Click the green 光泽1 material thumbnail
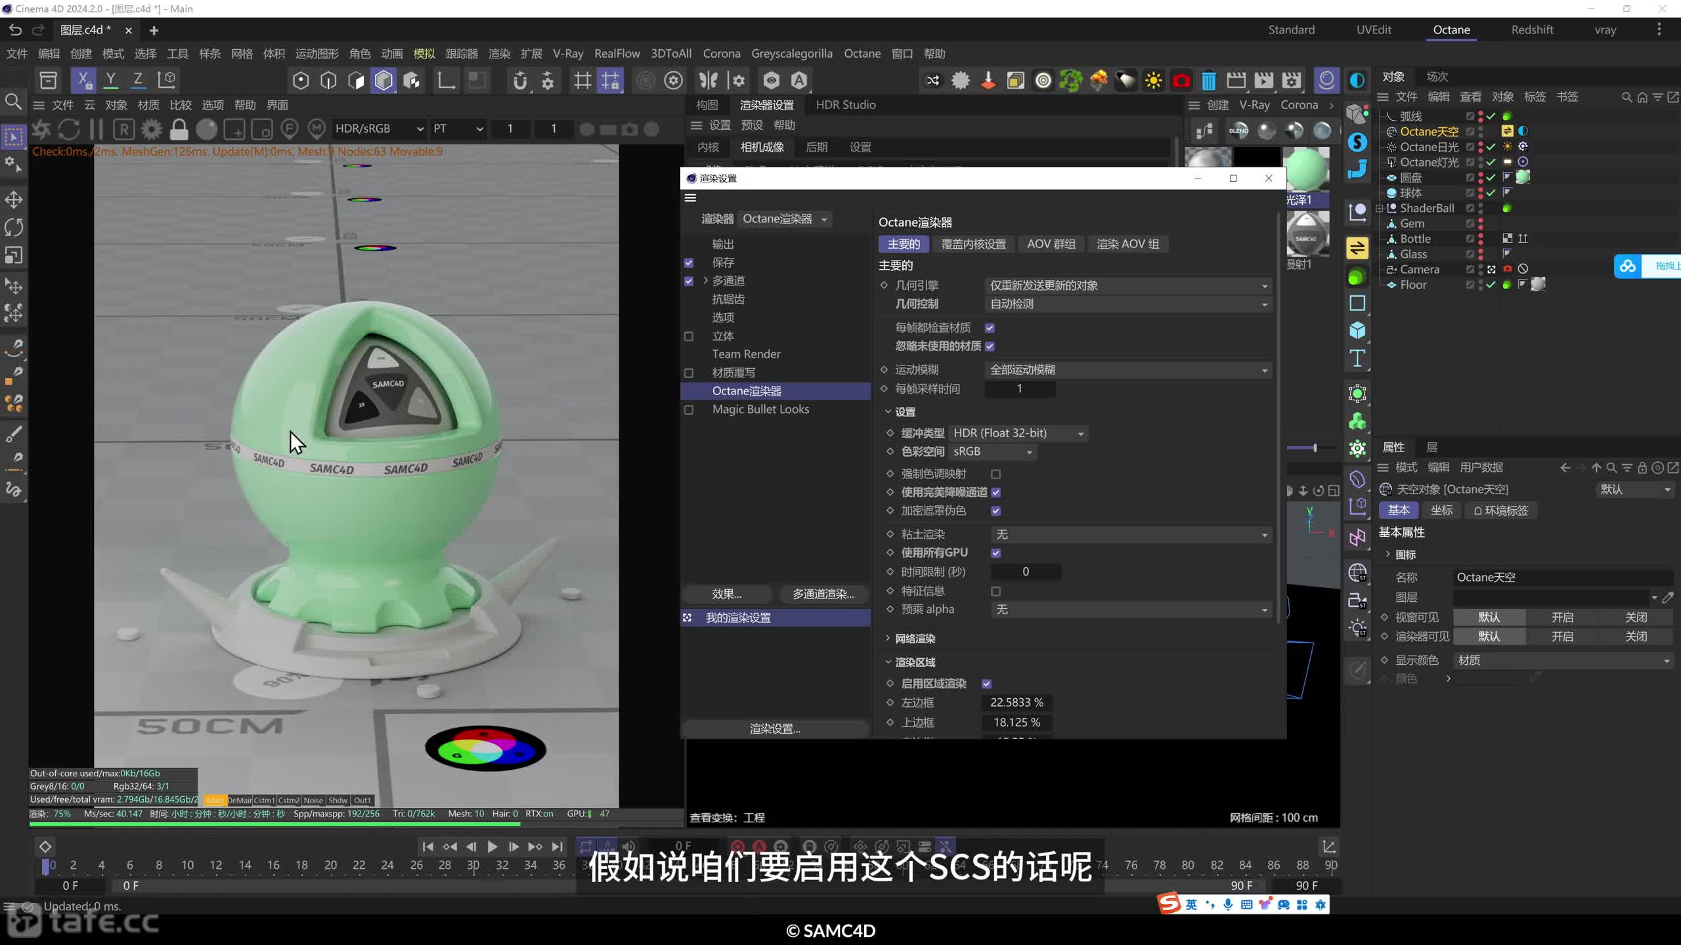The width and height of the screenshot is (1681, 945). click(x=1306, y=169)
